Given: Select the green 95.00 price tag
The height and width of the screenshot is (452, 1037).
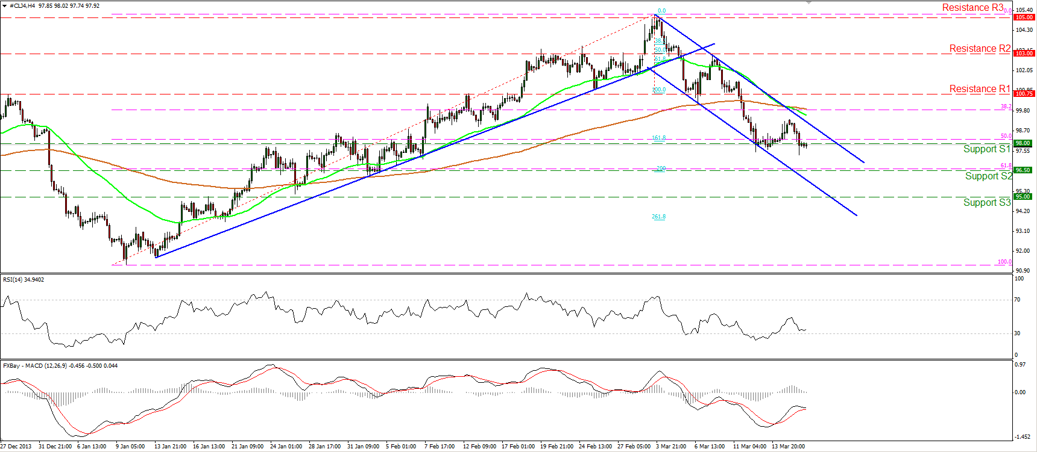Looking at the screenshot, I should [1023, 197].
